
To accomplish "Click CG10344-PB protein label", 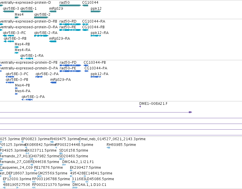I will (95, 63).
